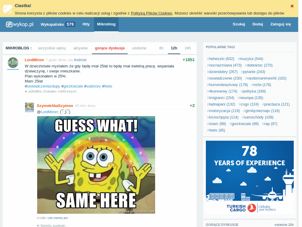This screenshot has height=227, width=302.
Task: Open the #csgo popular tag
Action: (x=248, y=104)
